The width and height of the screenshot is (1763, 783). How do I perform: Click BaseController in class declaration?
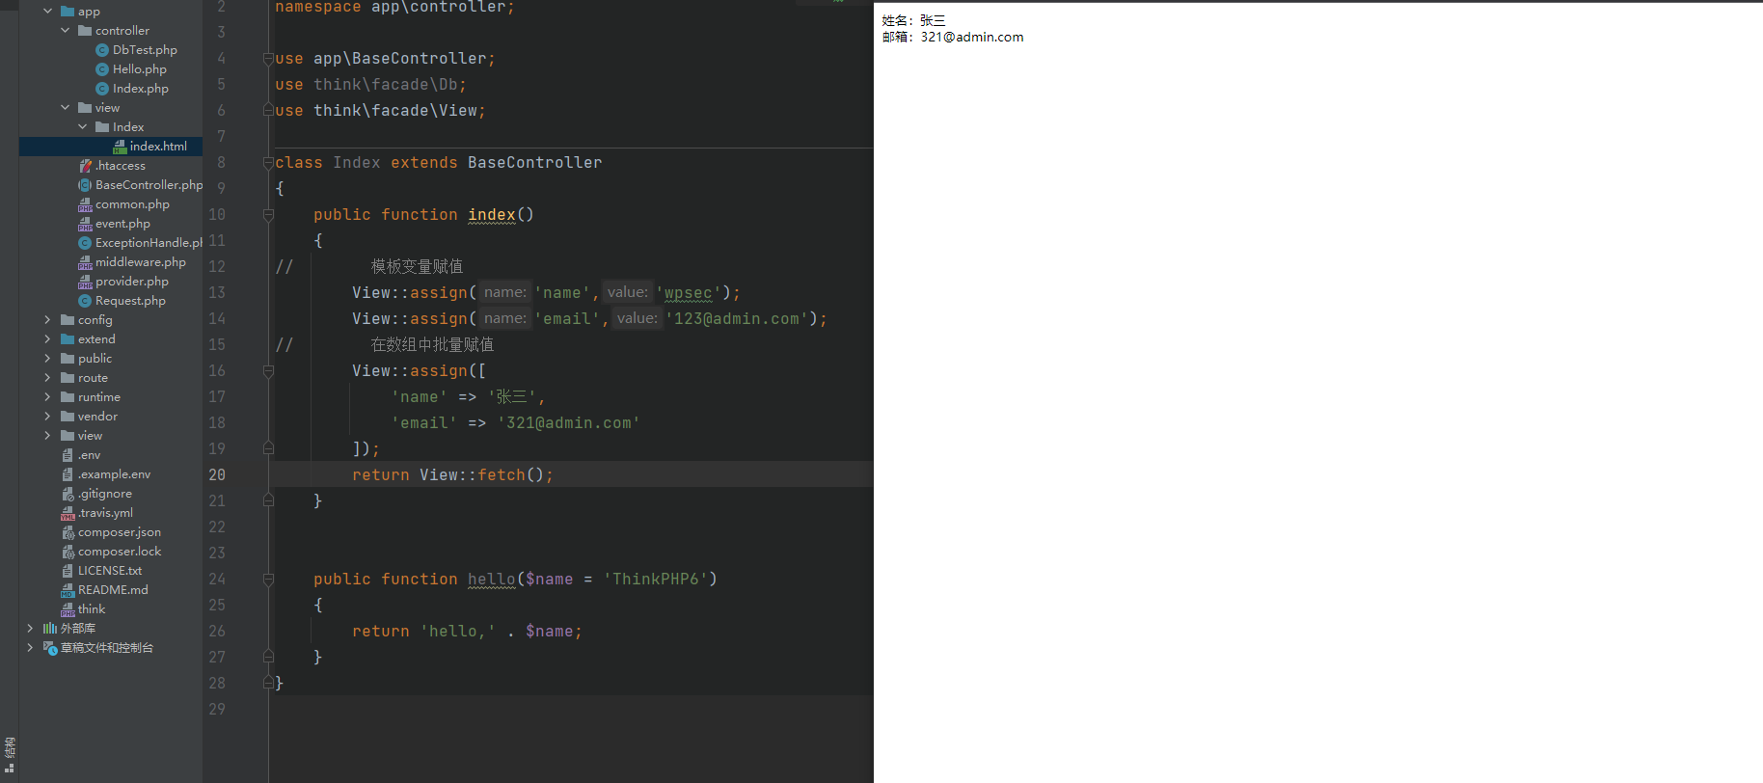pyautogui.click(x=535, y=163)
